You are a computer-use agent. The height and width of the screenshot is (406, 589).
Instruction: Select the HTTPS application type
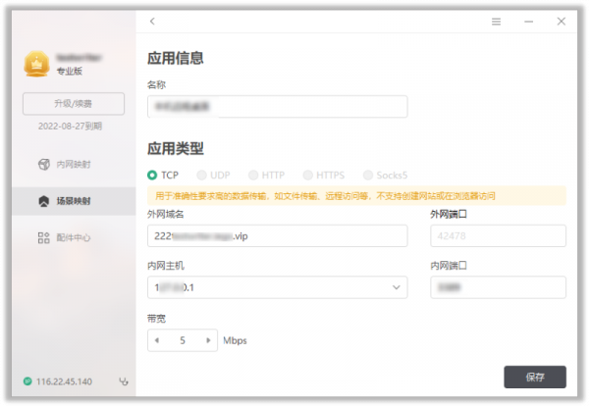[309, 175]
